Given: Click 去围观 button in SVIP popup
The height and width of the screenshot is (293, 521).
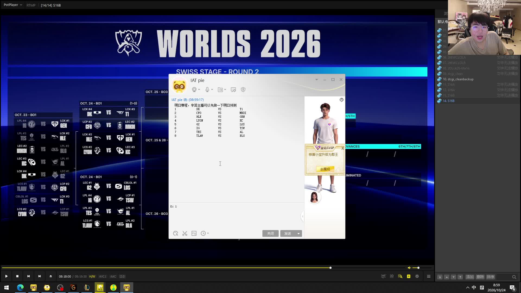Looking at the screenshot, I should click(x=325, y=169).
